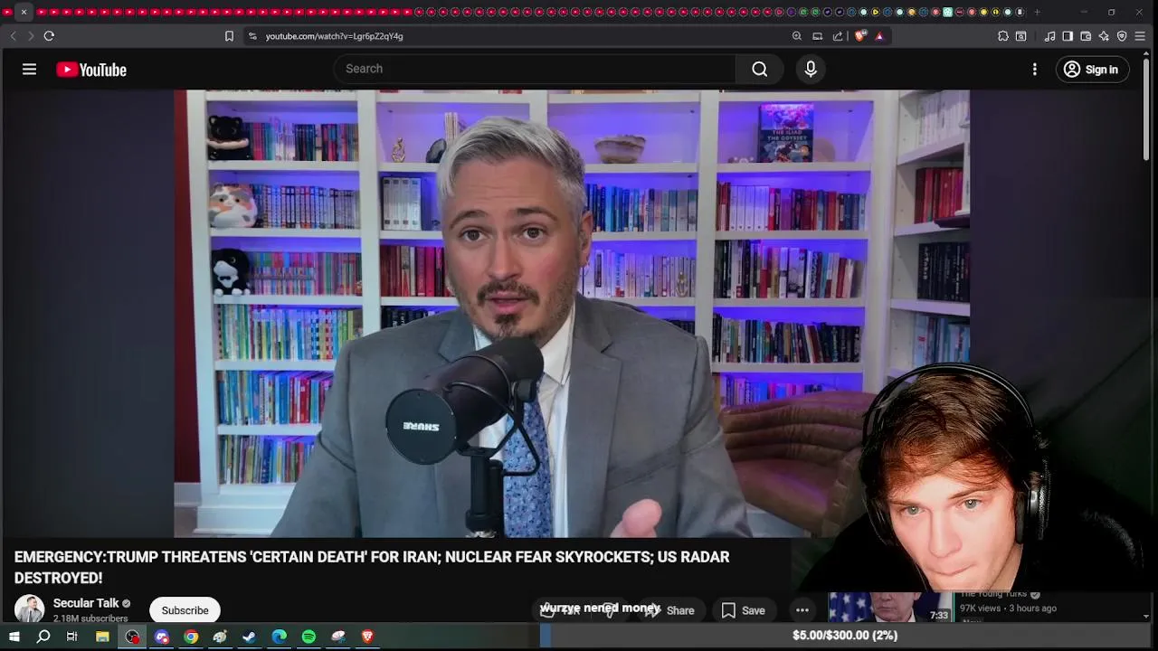Subscribe to Secular Talk channel

185,610
